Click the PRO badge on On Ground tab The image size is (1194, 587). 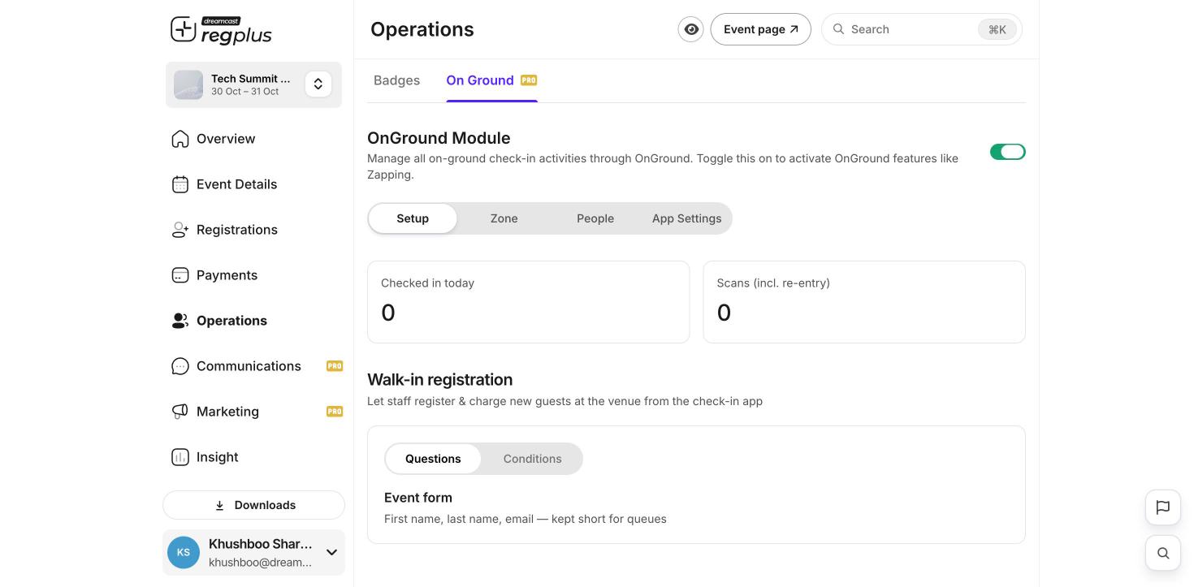[529, 80]
